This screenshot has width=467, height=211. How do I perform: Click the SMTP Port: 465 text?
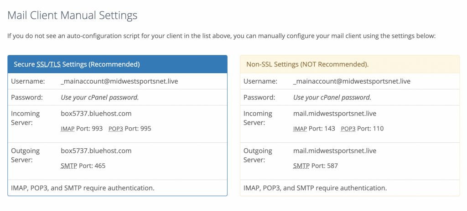click(x=83, y=166)
